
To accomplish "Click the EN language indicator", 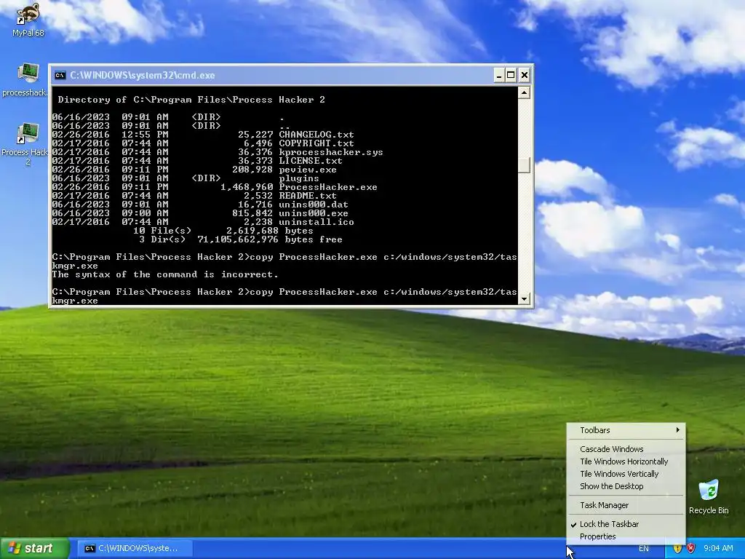I will [x=644, y=549].
